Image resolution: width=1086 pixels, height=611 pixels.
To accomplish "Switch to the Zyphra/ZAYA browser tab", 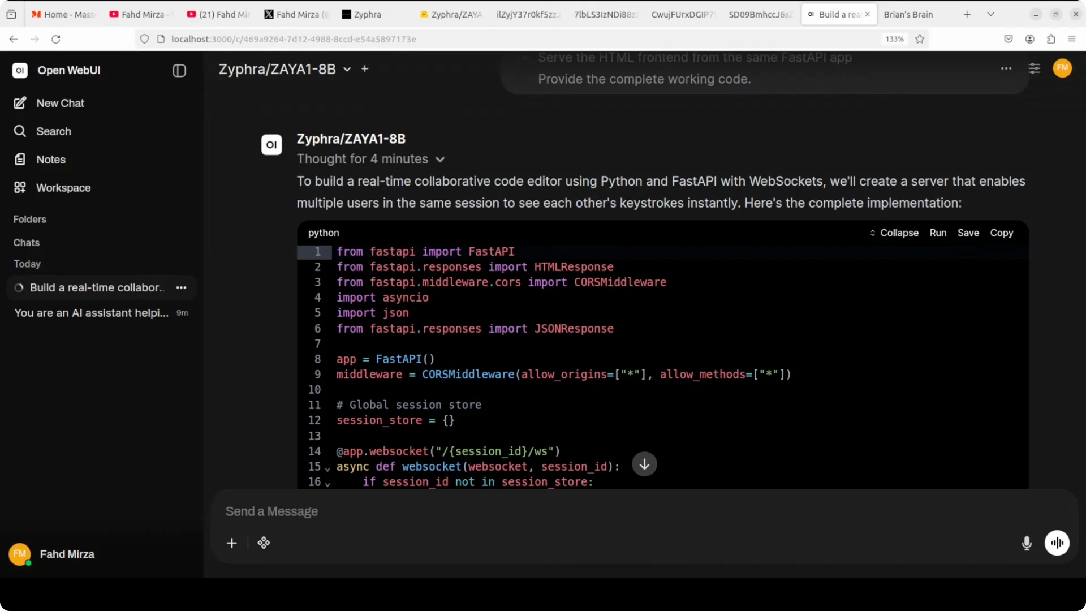I will coord(451,14).
